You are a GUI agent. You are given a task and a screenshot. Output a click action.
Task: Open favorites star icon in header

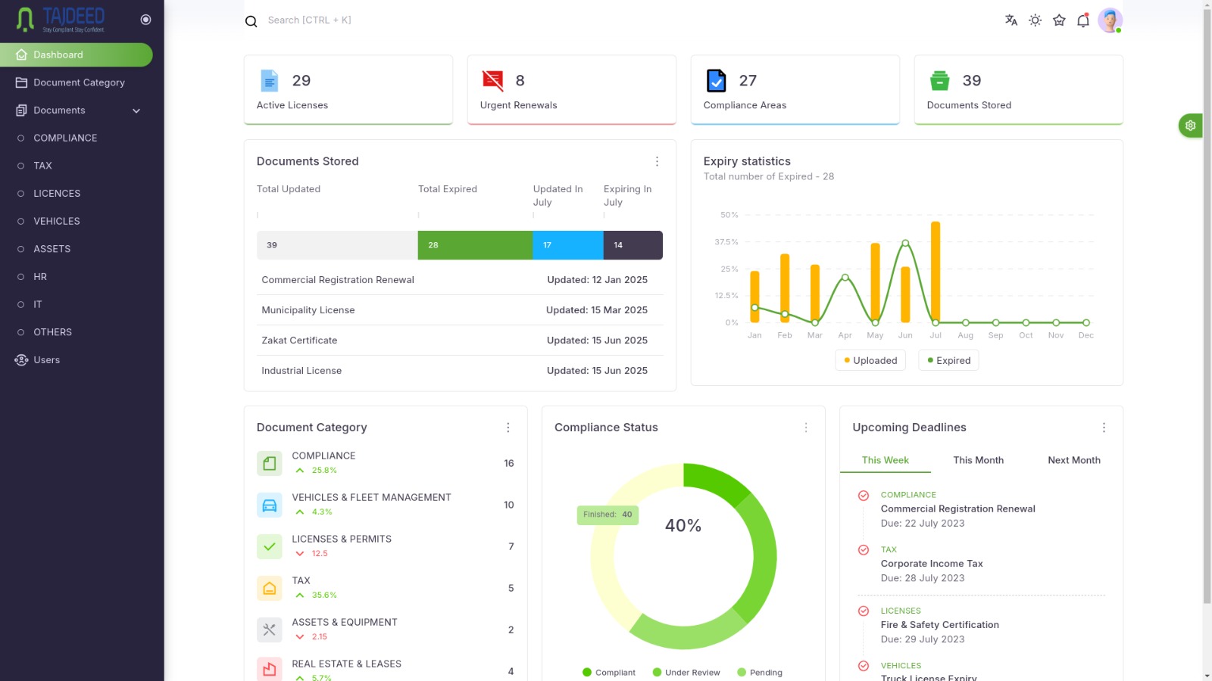coord(1059,20)
